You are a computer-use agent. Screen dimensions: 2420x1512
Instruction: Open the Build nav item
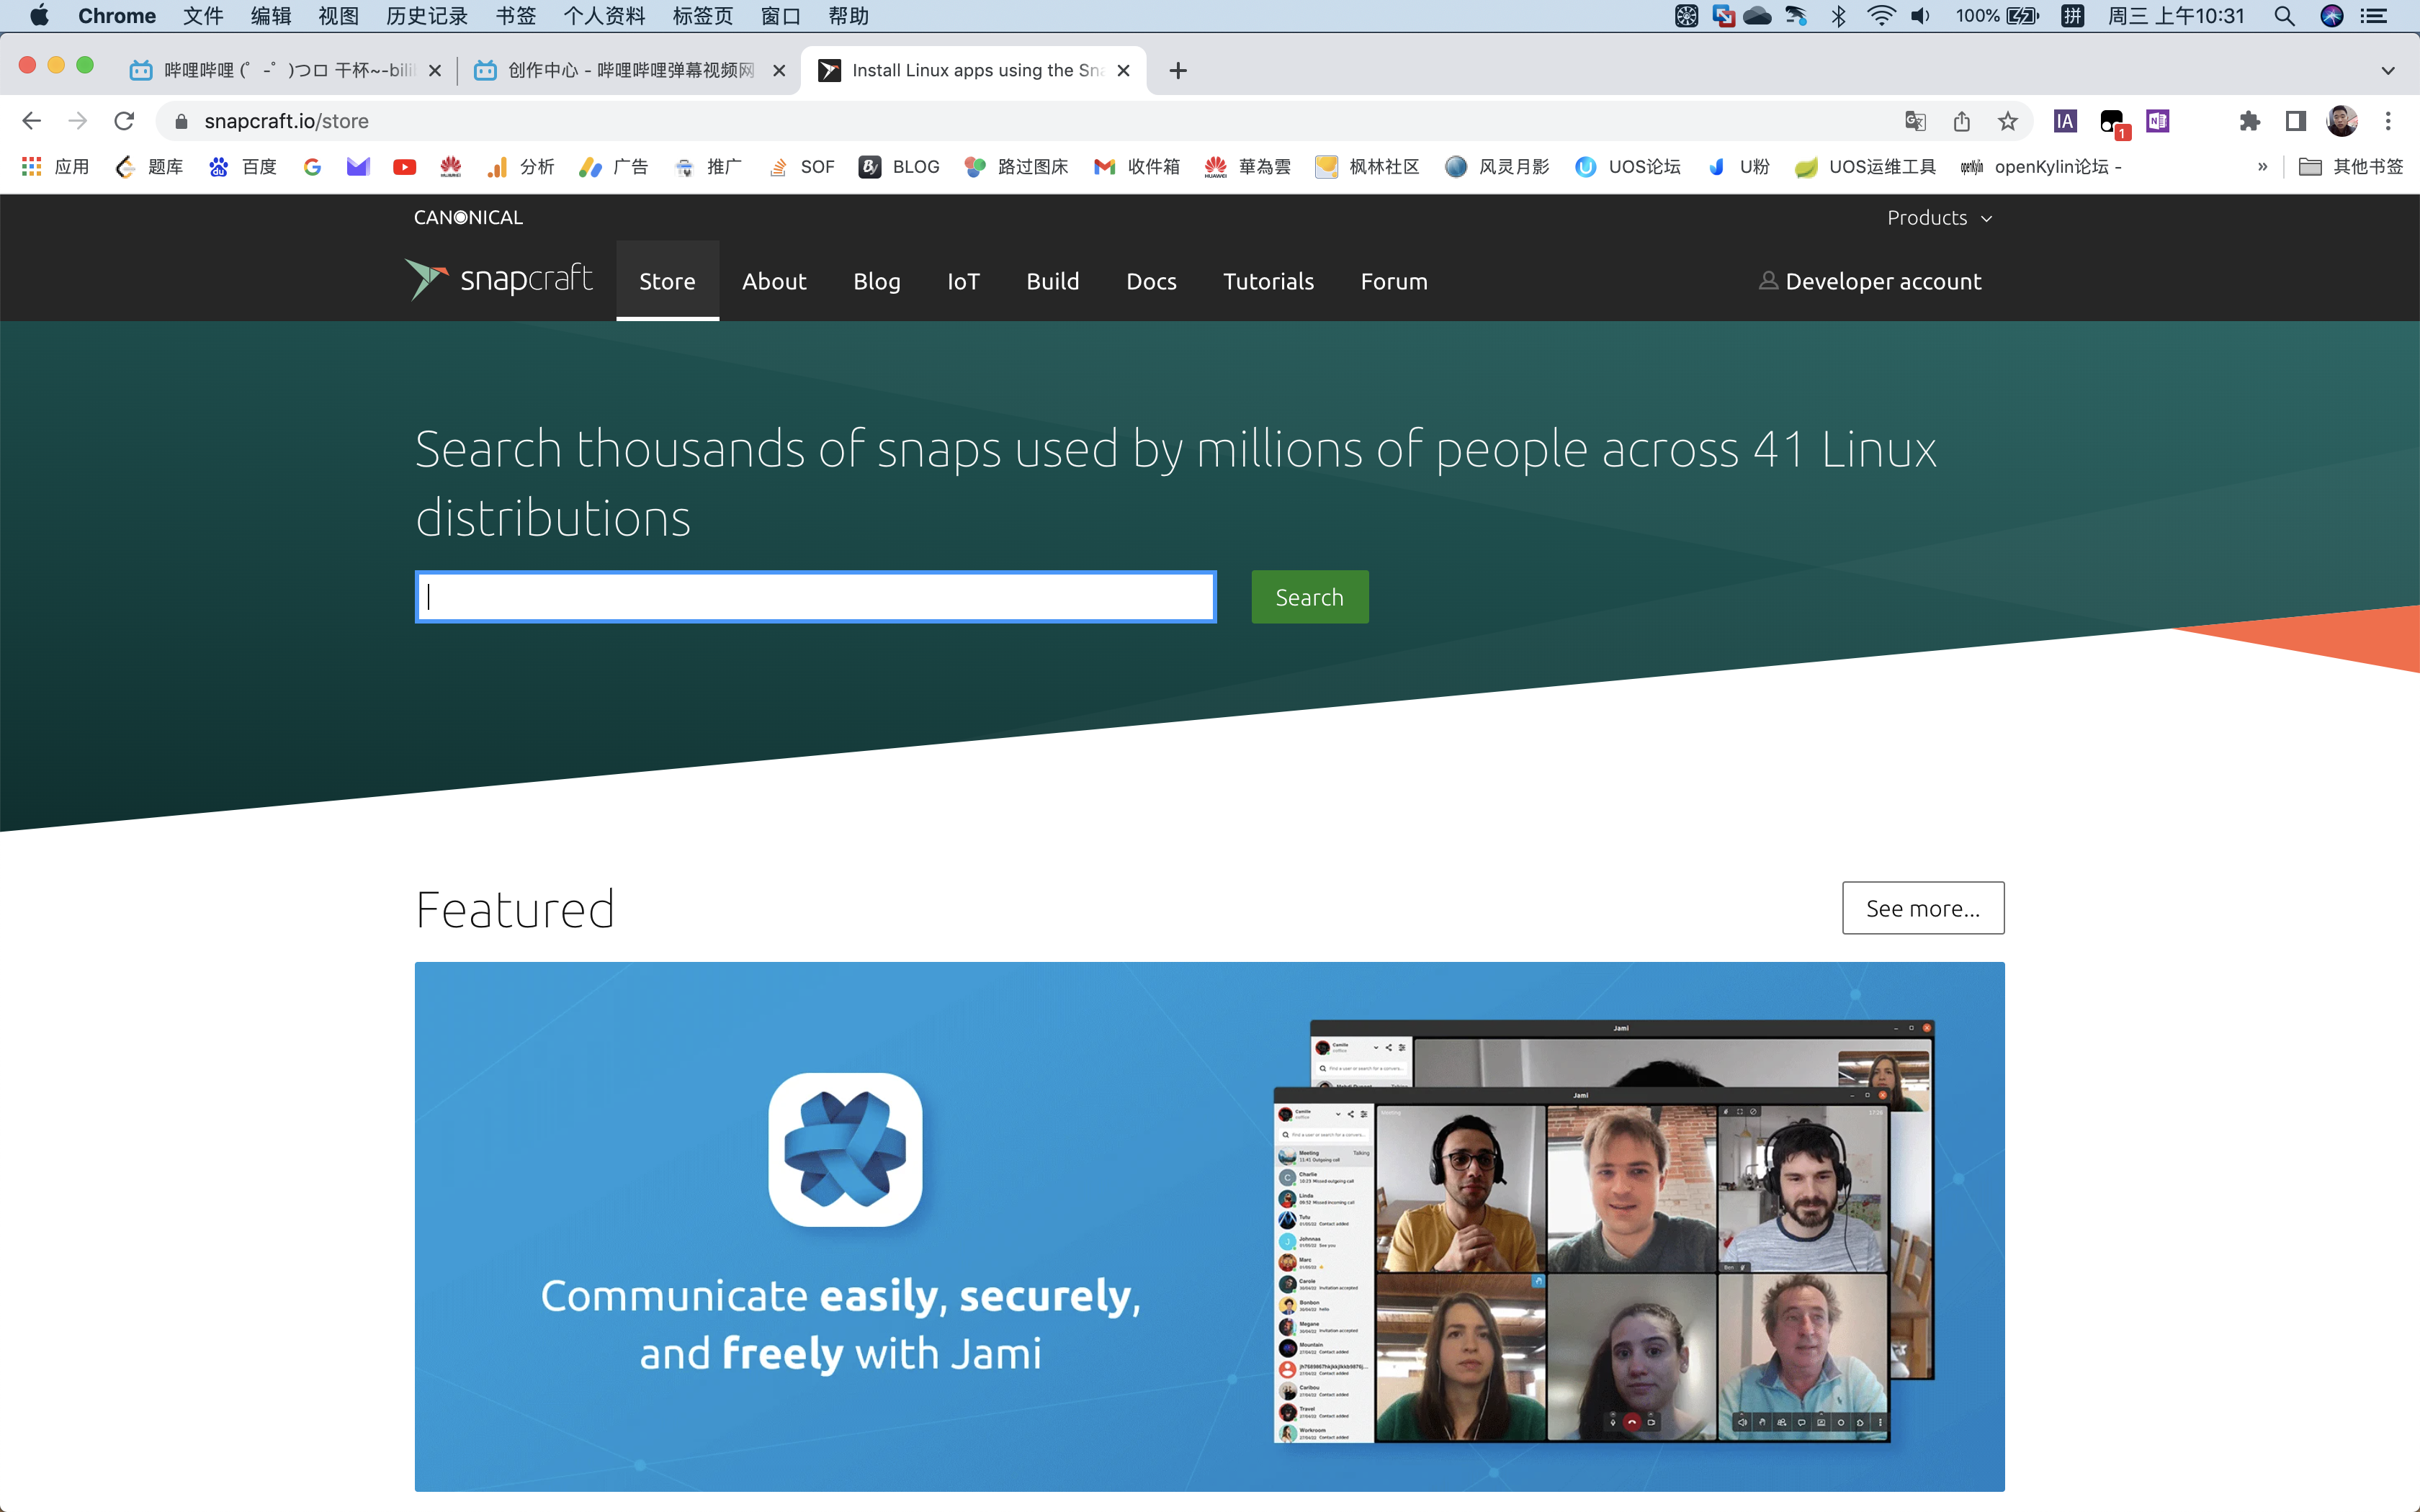click(1053, 281)
